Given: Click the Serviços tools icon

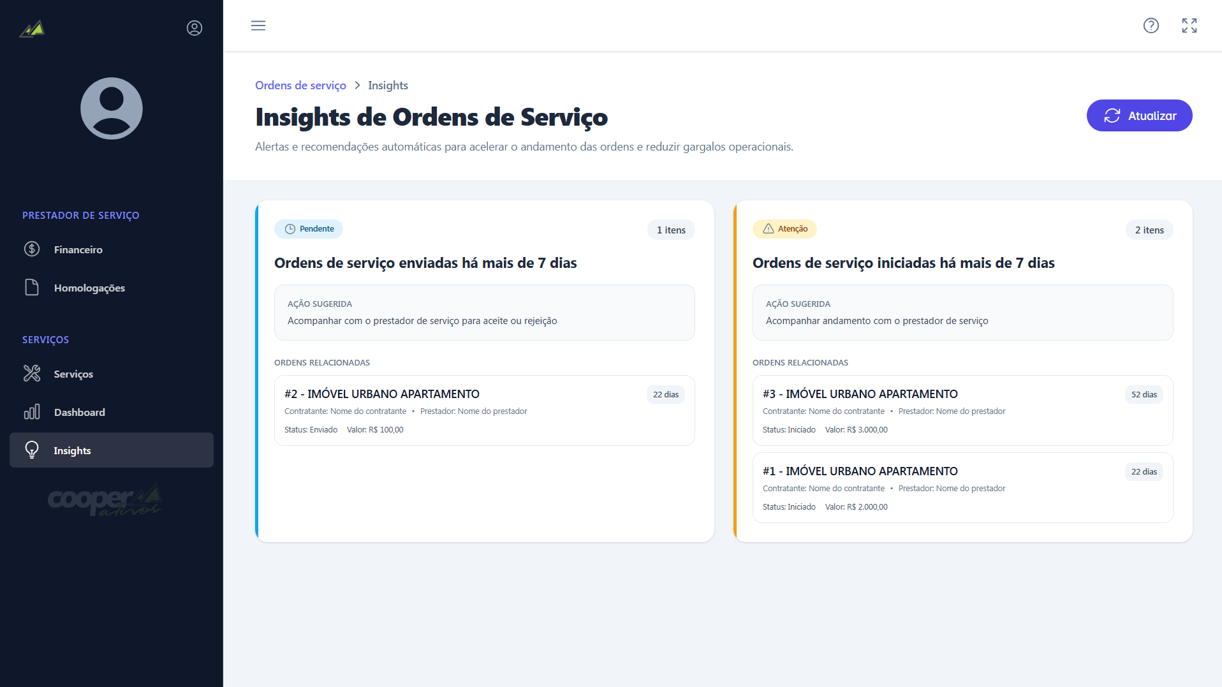Looking at the screenshot, I should click(x=32, y=373).
